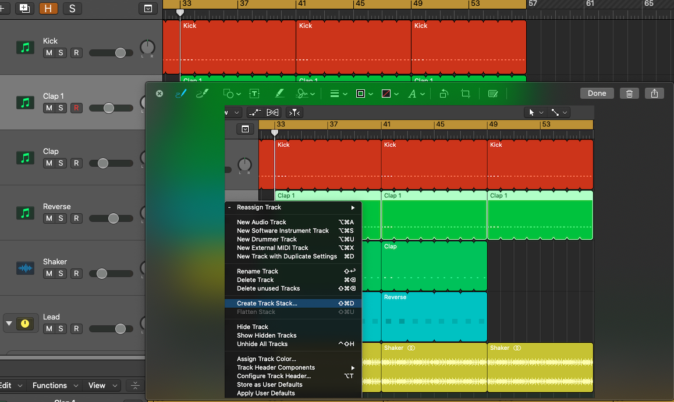Image resolution: width=674 pixels, height=402 pixels.
Task: Click the Border Color square icon
Action: [361, 94]
